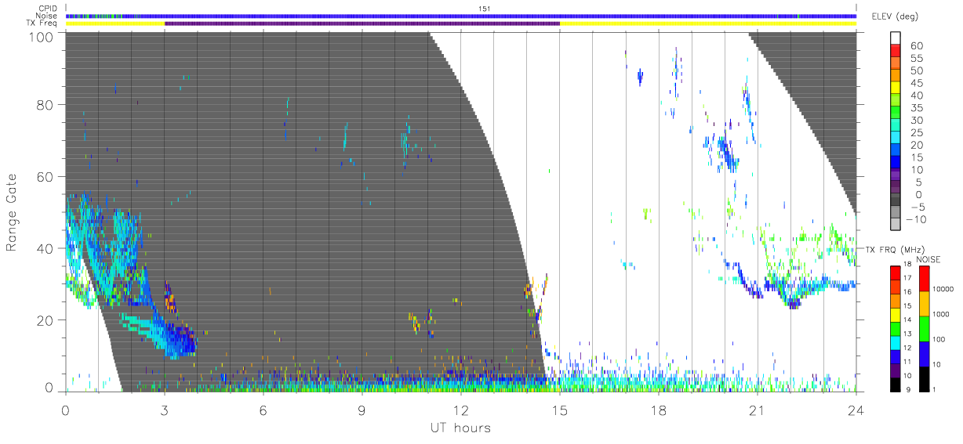This screenshot has height=444, width=963.
Task: Click the '1000' label on NOISE colorbar
Action: [941, 314]
